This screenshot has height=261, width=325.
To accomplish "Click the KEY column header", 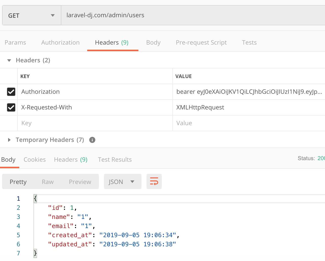I will click(x=25, y=76).
